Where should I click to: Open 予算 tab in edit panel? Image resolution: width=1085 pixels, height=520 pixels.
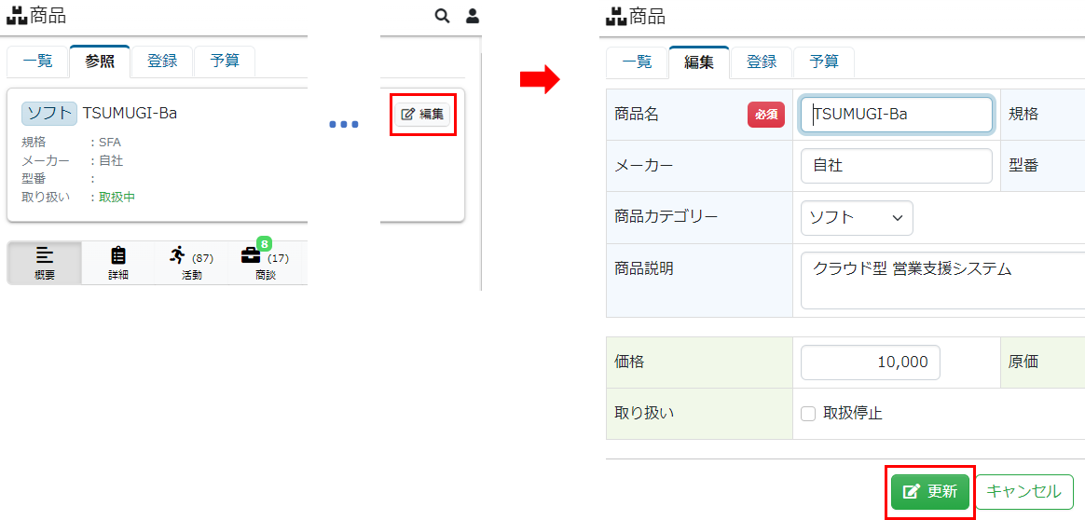click(x=823, y=62)
